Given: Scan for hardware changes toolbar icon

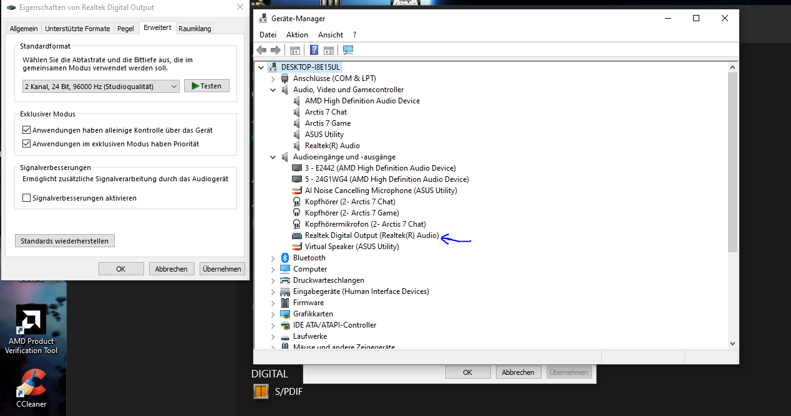Looking at the screenshot, I should pos(348,50).
